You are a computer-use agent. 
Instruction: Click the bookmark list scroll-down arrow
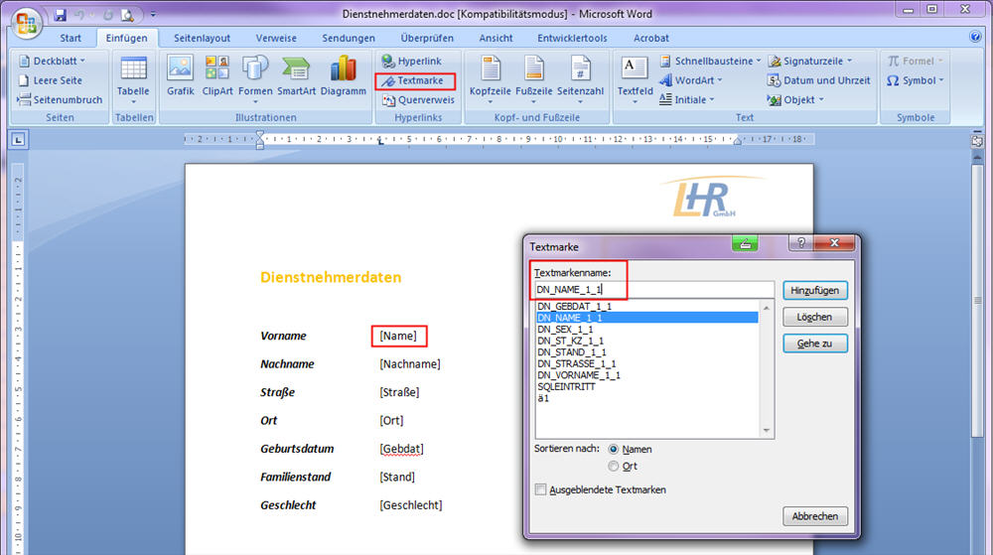click(767, 431)
